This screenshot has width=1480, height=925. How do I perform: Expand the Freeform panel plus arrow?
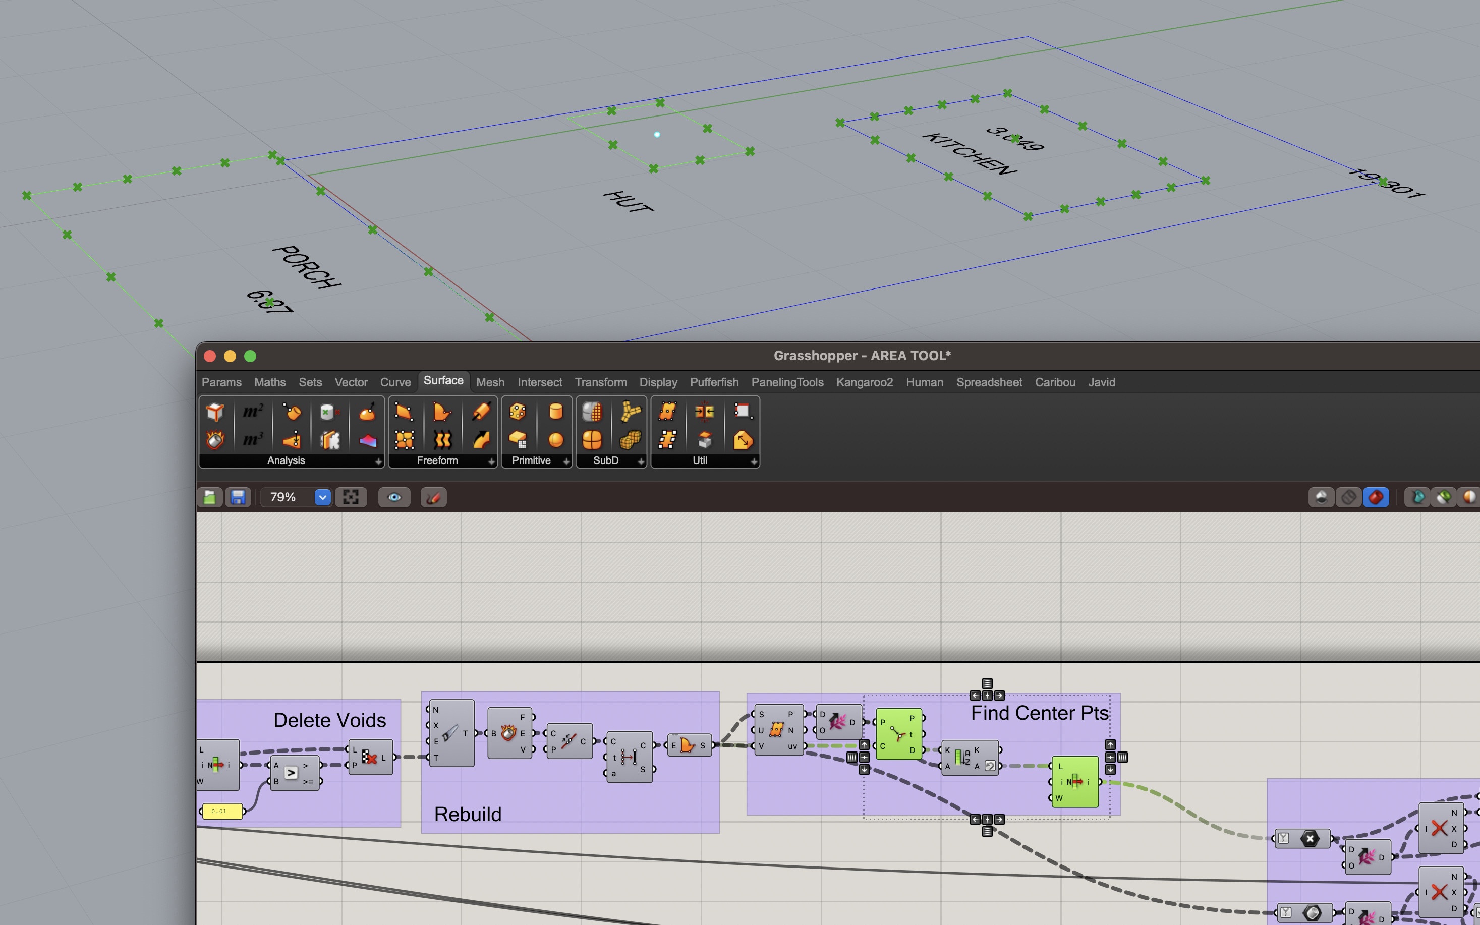coord(491,461)
